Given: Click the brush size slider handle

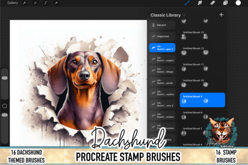Looking at the screenshot, I should point(5,78).
